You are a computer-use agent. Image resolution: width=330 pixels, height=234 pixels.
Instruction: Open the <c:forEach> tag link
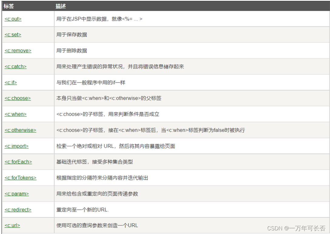[18, 162]
